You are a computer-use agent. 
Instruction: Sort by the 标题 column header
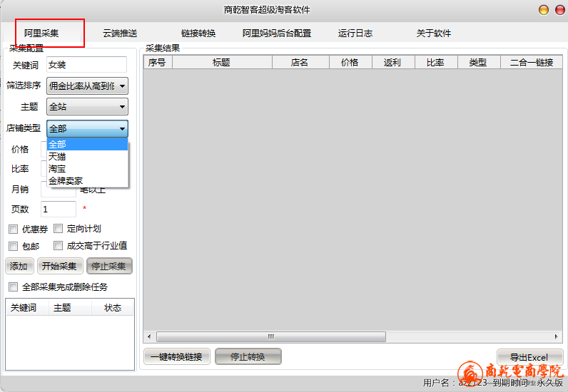point(222,62)
